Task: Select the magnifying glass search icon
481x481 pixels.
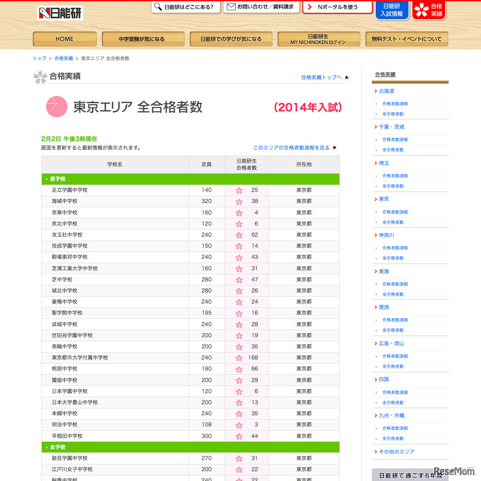Action: coord(158,7)
